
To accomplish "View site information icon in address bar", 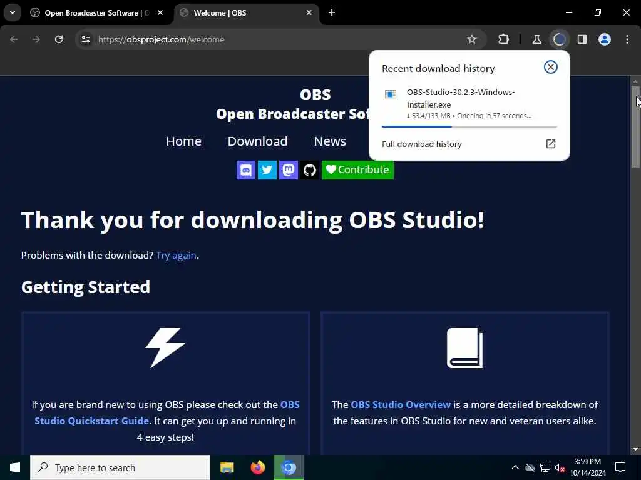I will click(85, 39).
